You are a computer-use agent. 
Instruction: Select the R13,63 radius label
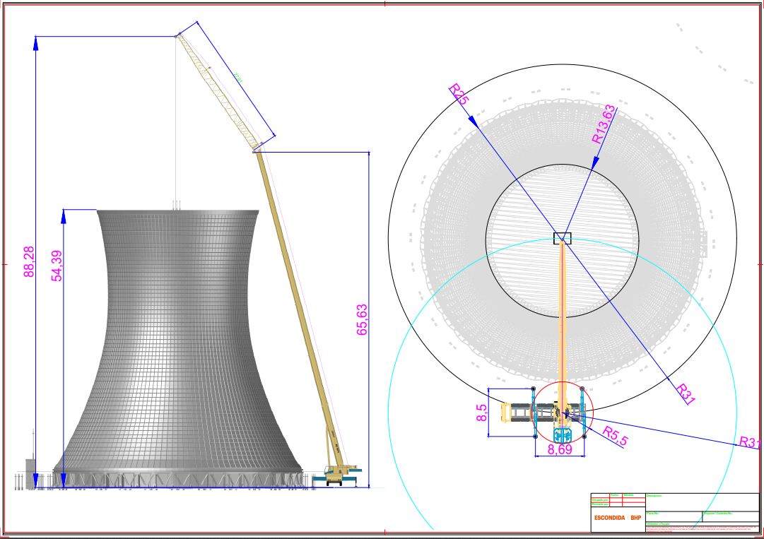[x=603, y=124]
